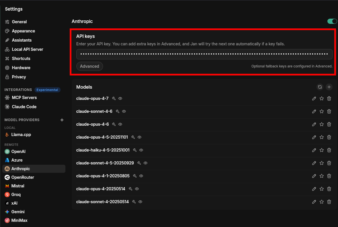Click the claude-opus-4-20250514 model name
The image size is (338, 227).
(x=101, y=189)
